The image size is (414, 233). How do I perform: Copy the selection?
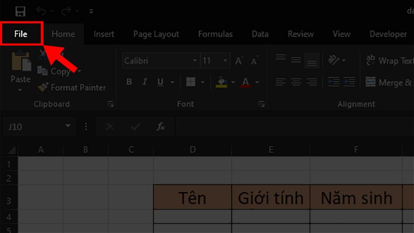53,71
